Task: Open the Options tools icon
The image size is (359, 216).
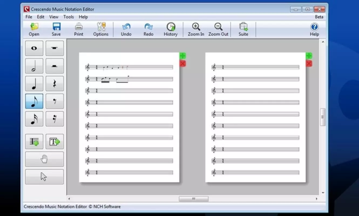Action: tap(101, 29)
